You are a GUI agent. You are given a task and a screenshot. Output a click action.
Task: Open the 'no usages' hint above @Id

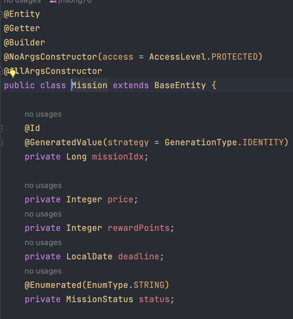pyautogui.click(x=43, y=114)
